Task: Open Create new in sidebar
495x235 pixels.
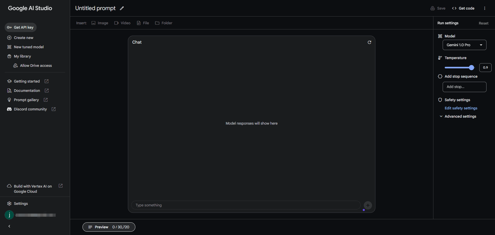Action: pos(20,38)
